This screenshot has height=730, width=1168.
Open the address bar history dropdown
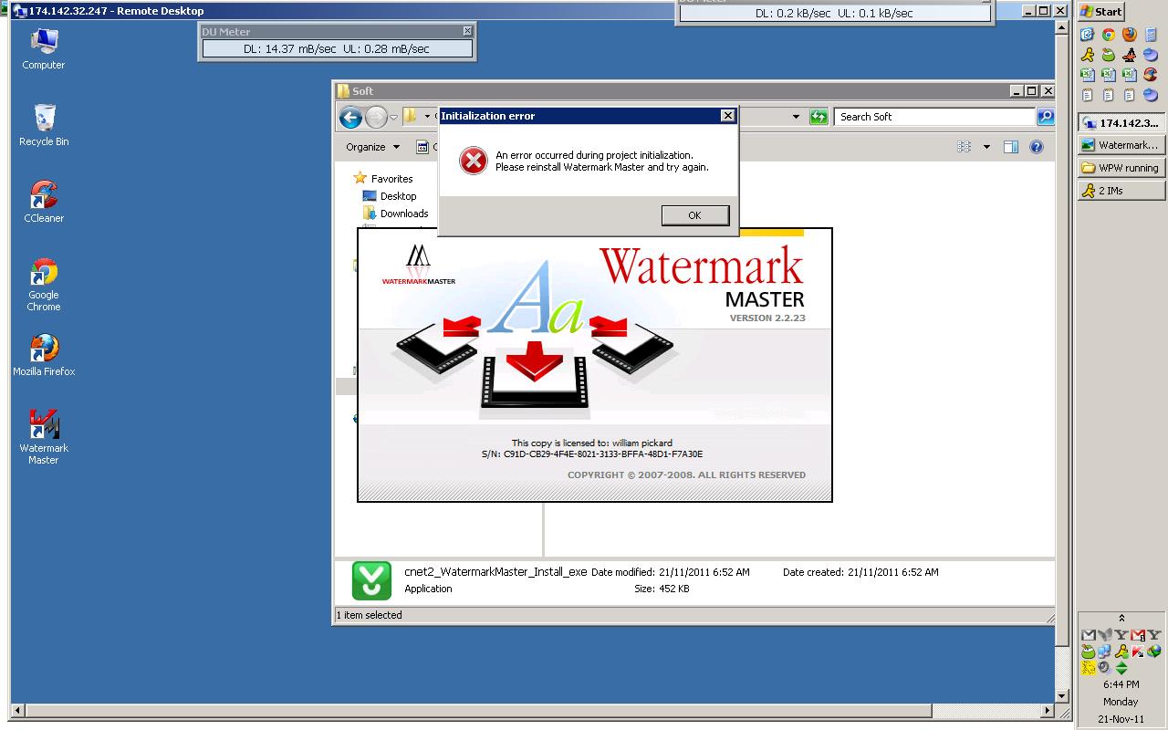(796, 117)
